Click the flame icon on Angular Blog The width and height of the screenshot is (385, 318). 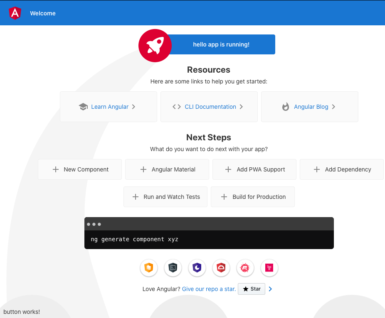(x=286, y=107)
